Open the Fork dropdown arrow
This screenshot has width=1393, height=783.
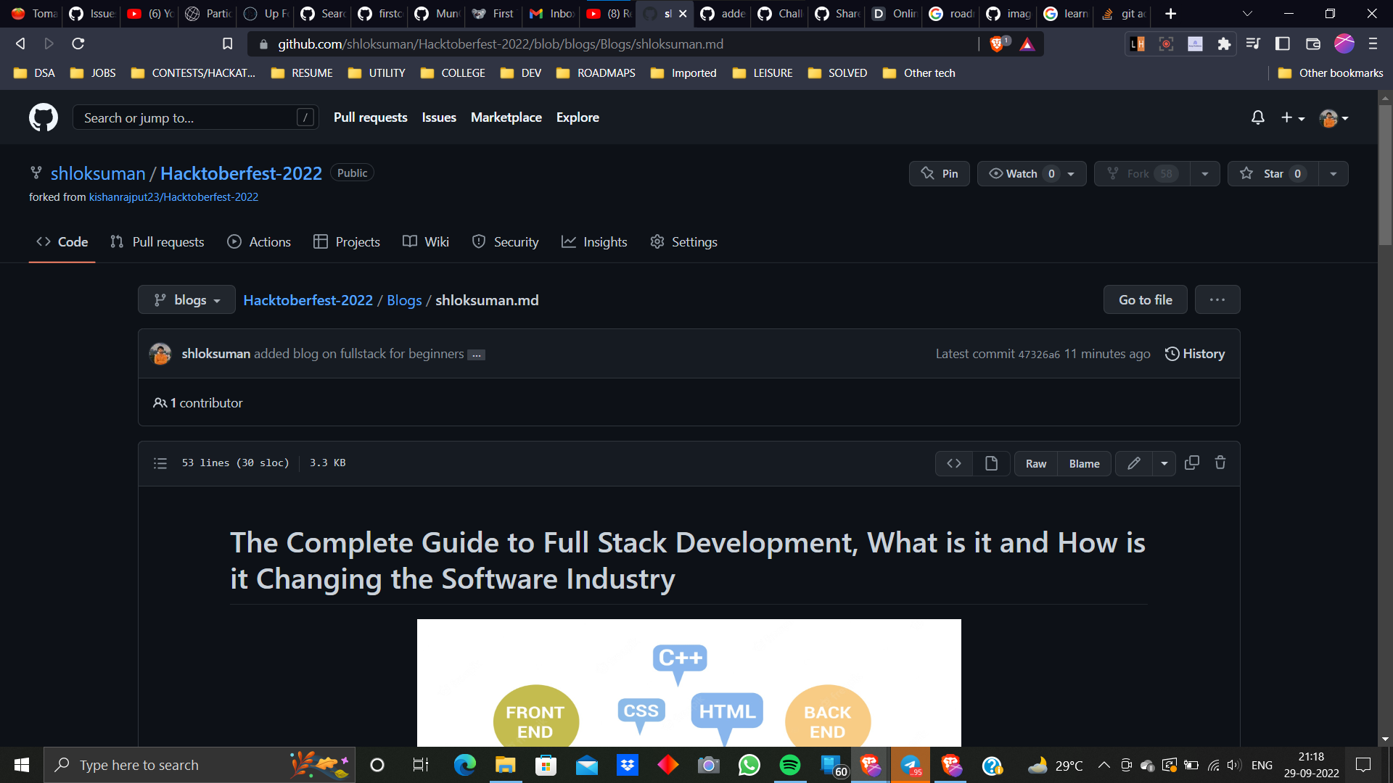tap(1205, 173)
